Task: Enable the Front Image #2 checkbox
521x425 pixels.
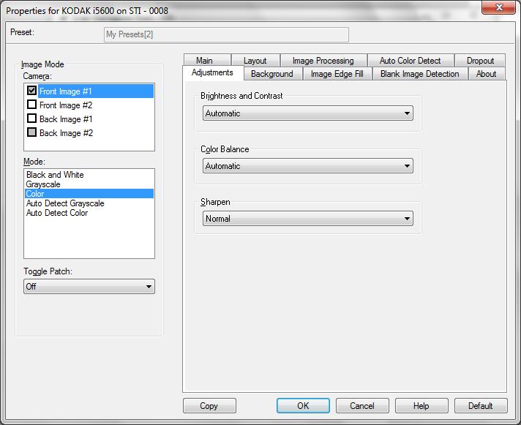Action: [32, 105]
